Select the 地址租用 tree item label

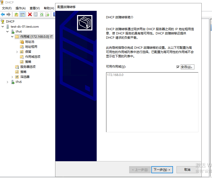(x=31, y=47)
